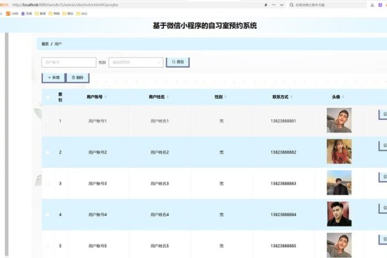
Task: Tick the checkbox for row 5
Action: 48,246
